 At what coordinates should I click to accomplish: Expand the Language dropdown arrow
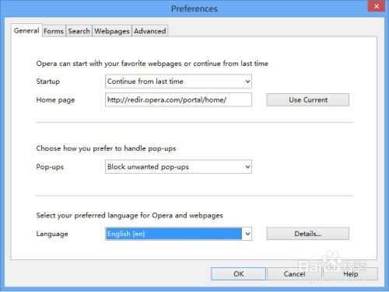tap(247, 234)
